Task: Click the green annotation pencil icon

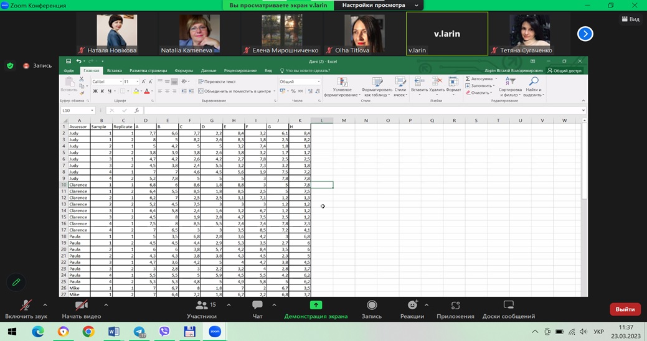Action: (16, 282)
